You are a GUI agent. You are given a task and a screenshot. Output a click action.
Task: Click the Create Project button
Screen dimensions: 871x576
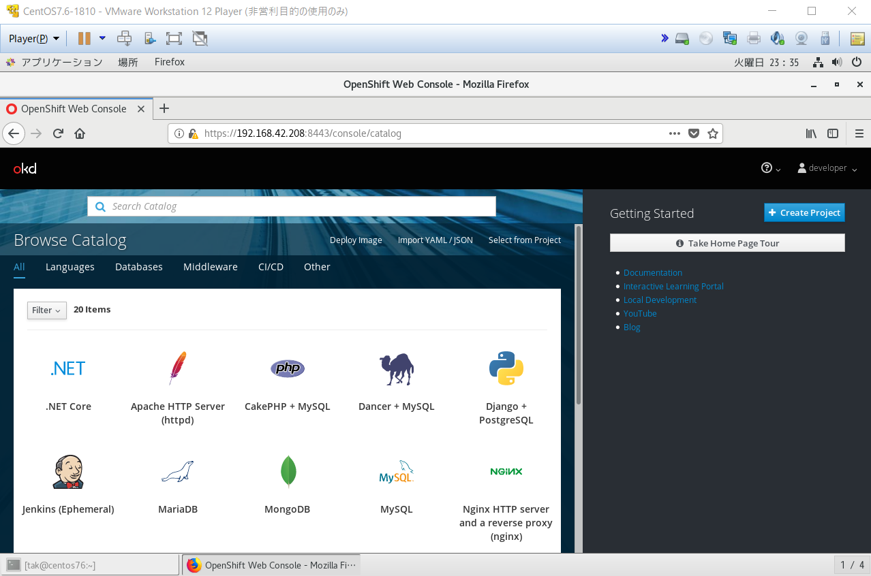click(804, 212)
